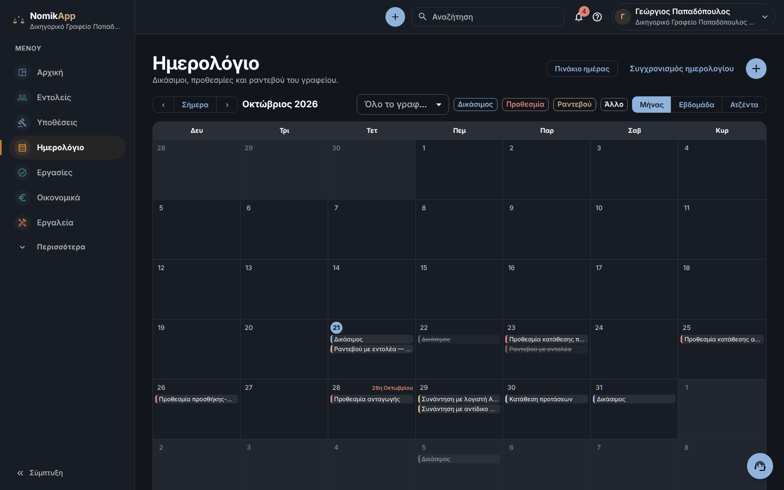
Task: Switch to the Εβδομάδα view
Action: 697,105
